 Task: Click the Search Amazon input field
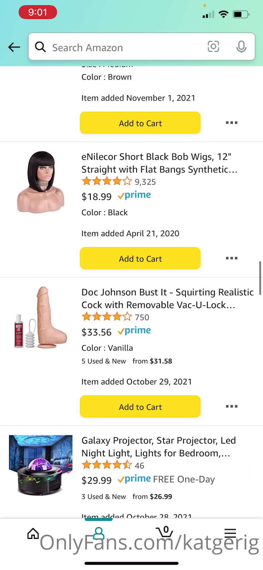[124, 47]
